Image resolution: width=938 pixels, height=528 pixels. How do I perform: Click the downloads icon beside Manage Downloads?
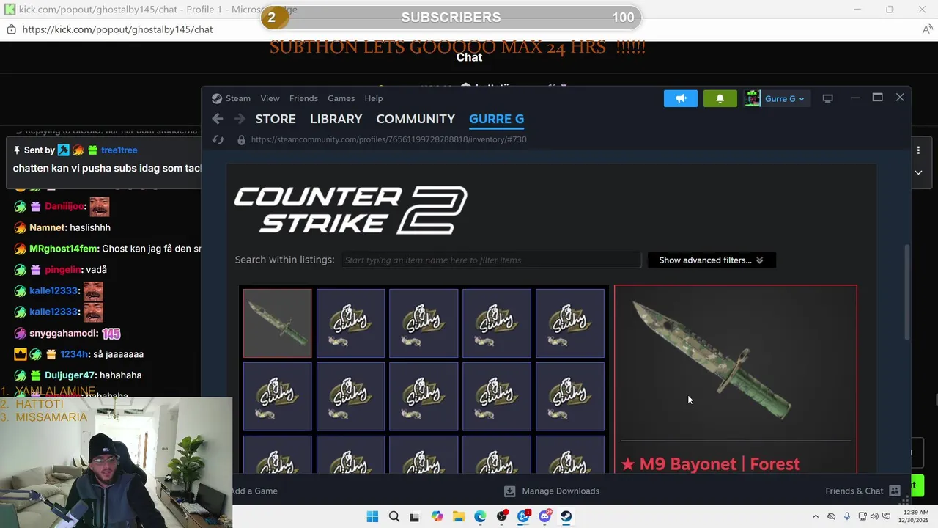(510, 491)
